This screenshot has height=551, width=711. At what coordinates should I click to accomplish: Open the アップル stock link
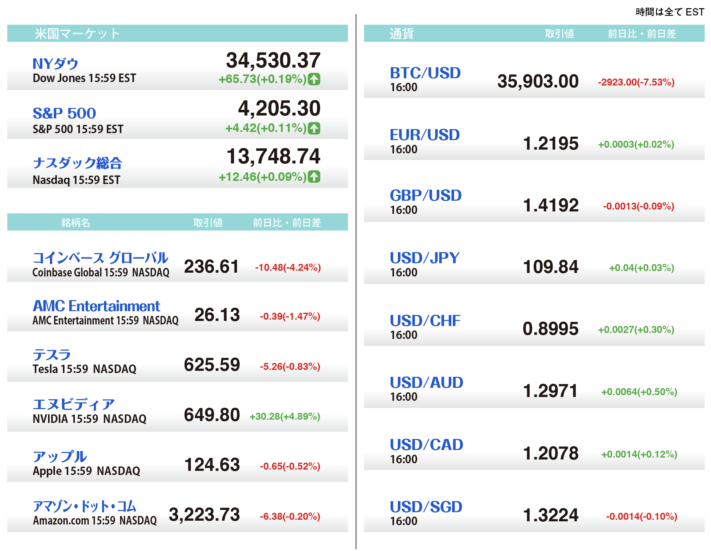click(60, 456)
